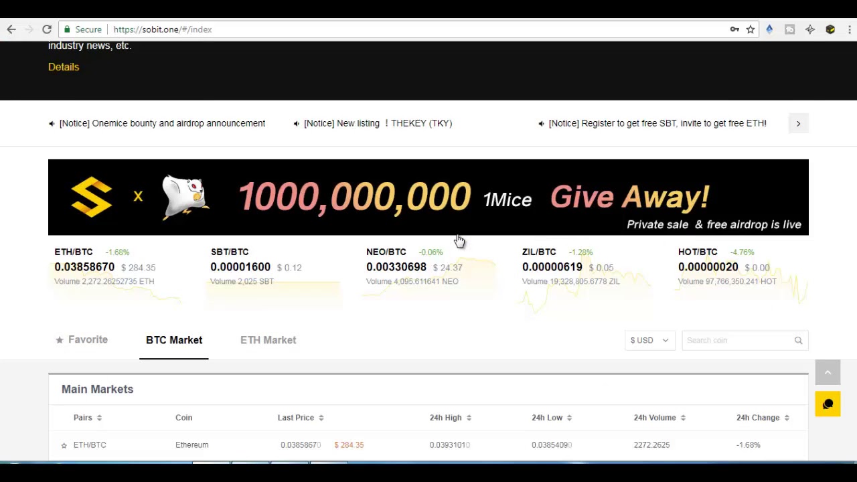Screen dimensions: 857x482
Task: Sort by 24h Change arrows
Action: 787,418
